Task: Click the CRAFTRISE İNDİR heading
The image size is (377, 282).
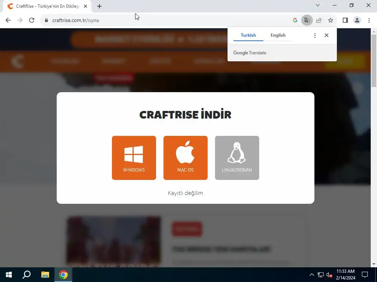Action: tap(186, 115)
